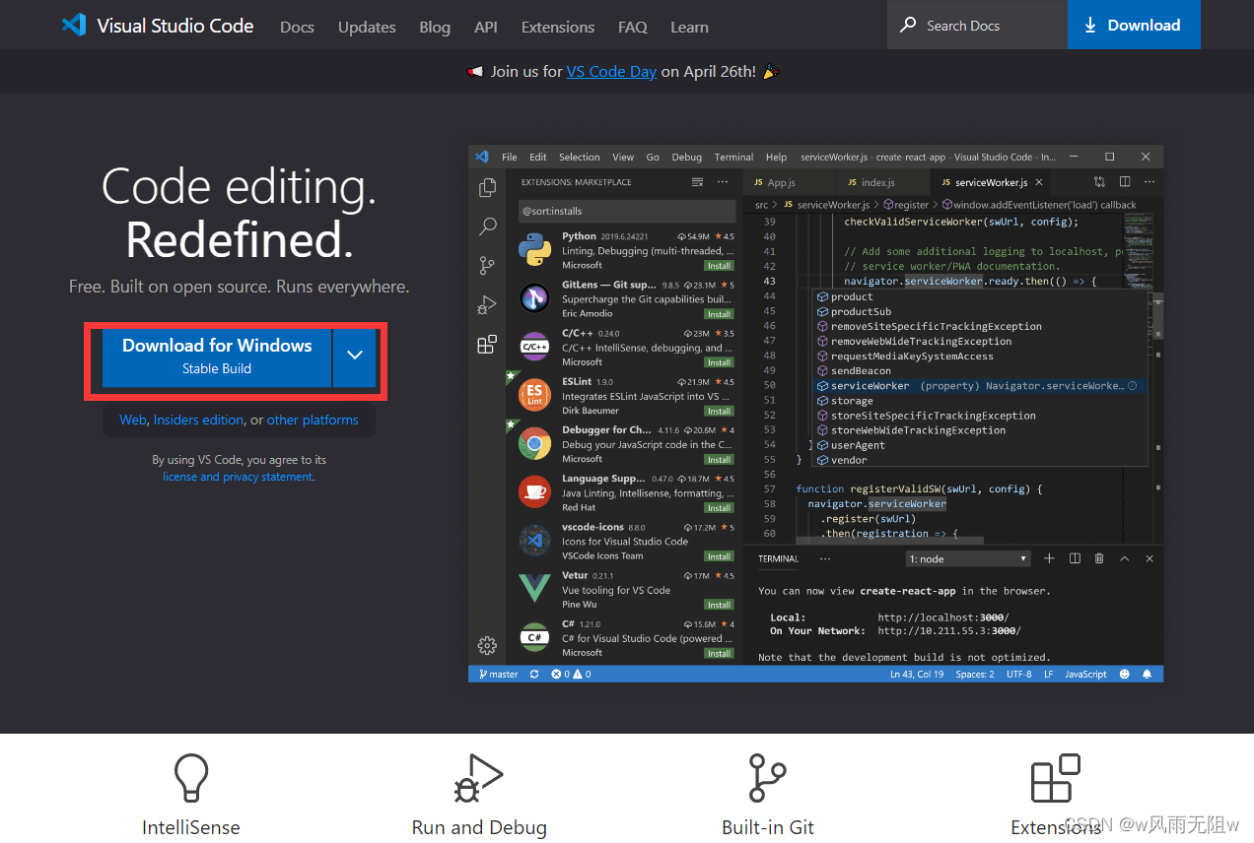Close the serviceWorker.js tab
Viewport: 1254px width, 843px height.
(1039, 182)
